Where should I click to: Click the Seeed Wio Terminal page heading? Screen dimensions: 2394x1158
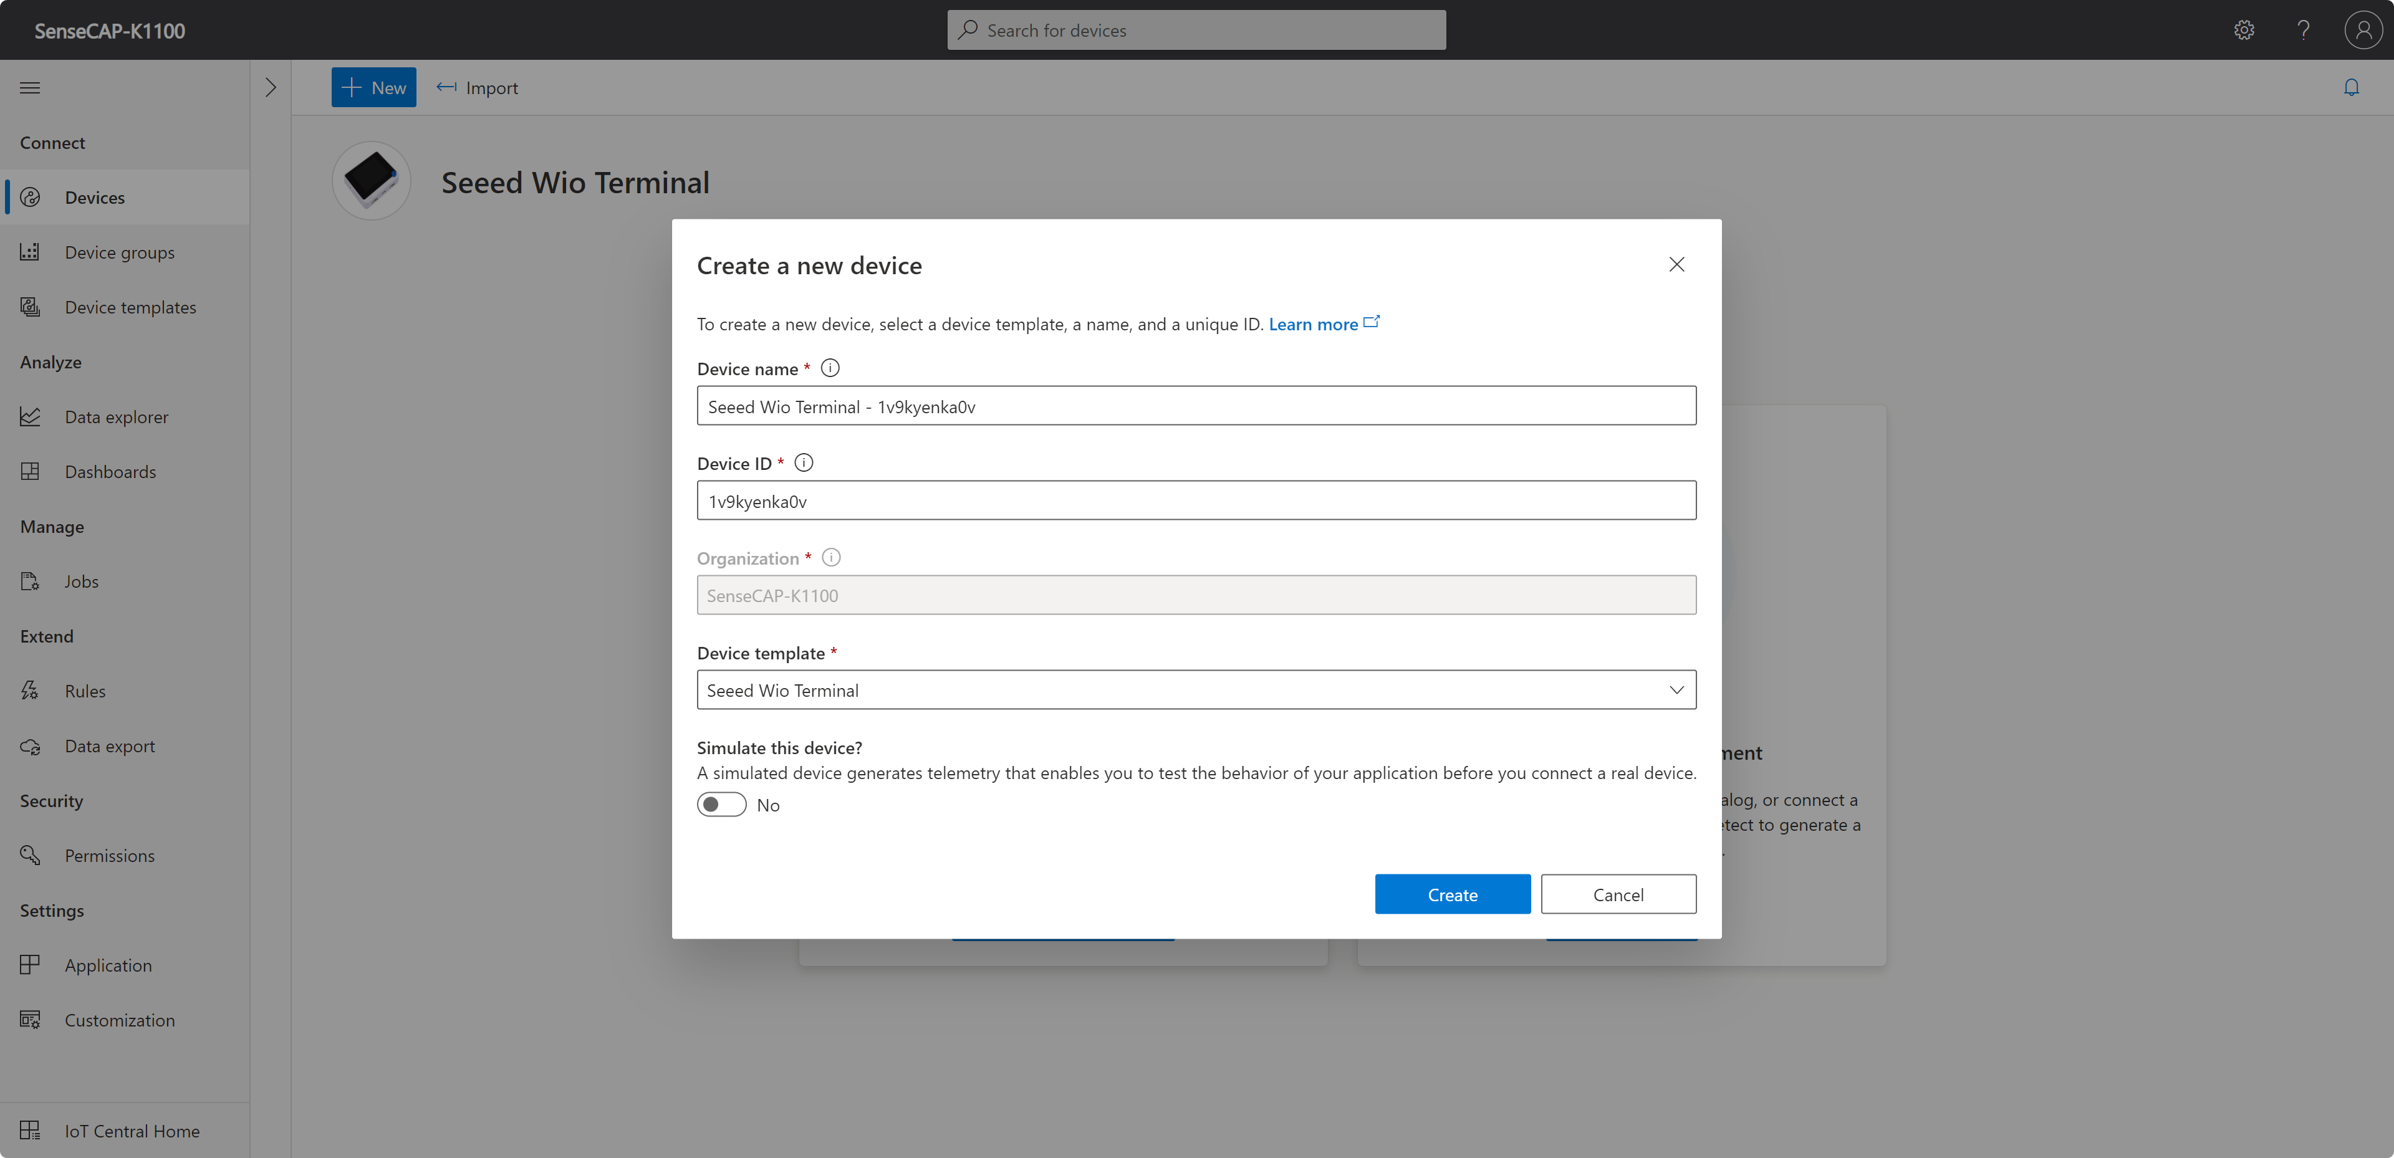(575, 182)
